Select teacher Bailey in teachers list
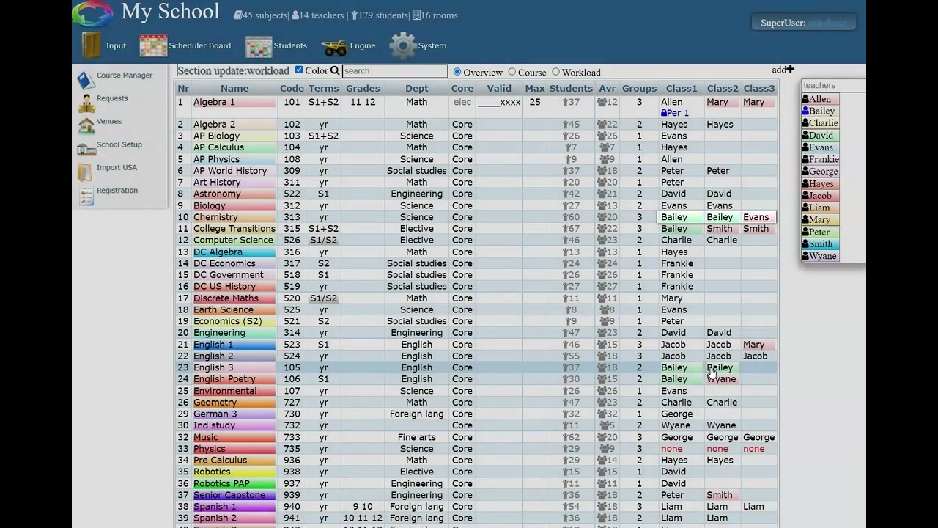Image resolution: width=938 pixels, height=528 pixels. click(x=821, y=111)
